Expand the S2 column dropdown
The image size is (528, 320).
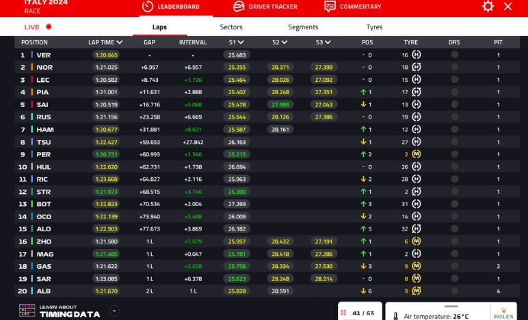coord(284,42)
